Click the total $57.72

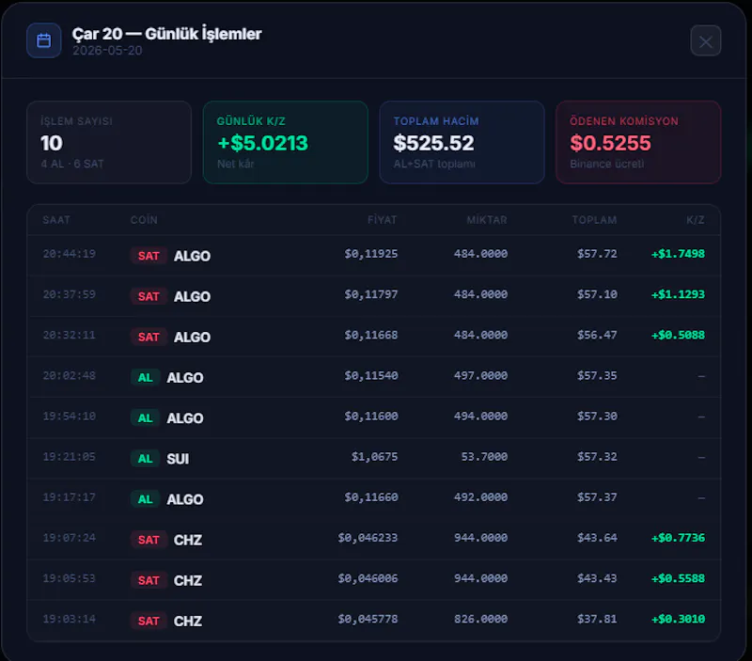597,254
